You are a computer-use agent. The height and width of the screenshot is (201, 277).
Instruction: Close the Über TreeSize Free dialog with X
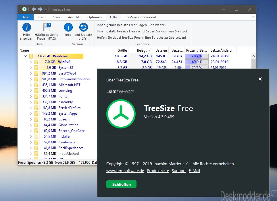coord(260,79)
